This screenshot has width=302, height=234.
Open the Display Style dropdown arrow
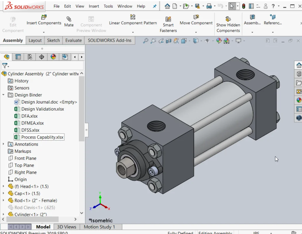[x=201, y=40]
